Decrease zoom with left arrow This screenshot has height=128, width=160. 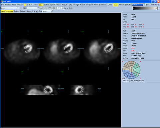pos(35,11)
